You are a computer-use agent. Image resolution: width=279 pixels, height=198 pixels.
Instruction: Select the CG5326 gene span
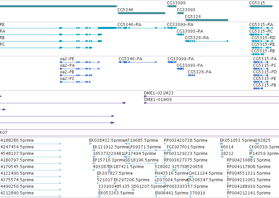point(207,20)
